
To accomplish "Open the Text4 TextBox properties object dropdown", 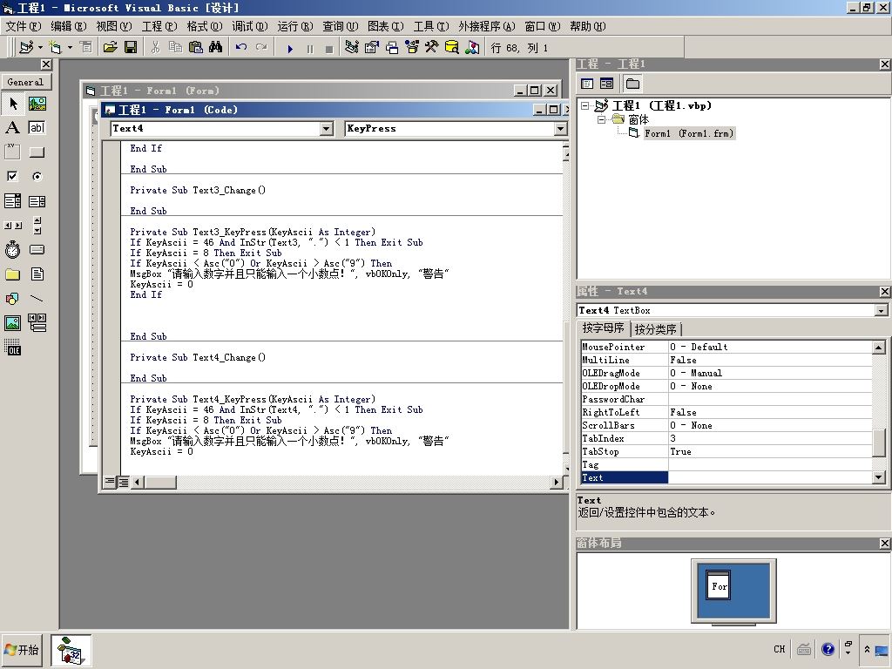I will coord(882,310).
